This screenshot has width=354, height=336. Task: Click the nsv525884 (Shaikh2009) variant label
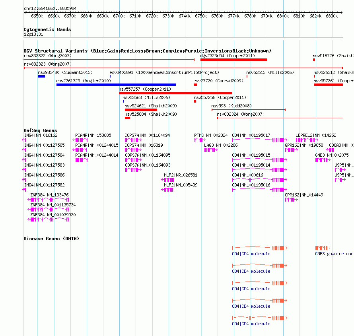[x=151, y=114]
